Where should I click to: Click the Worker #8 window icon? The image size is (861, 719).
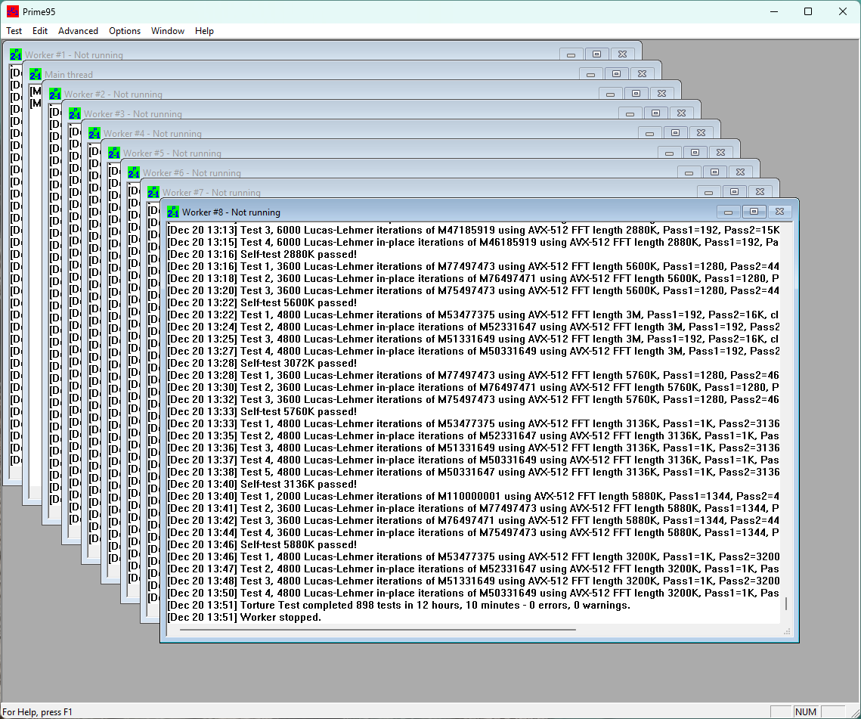[x=173, y=212]
